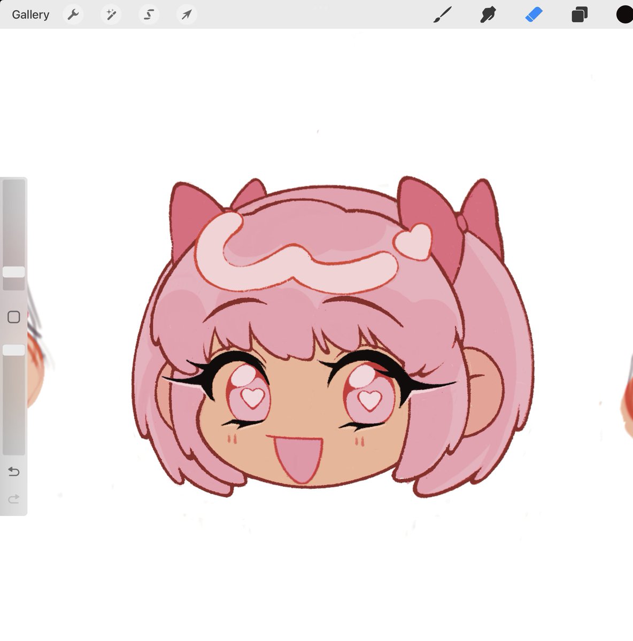
Task: Tap the square Modify button in sidebar
Action: [14, 317]
